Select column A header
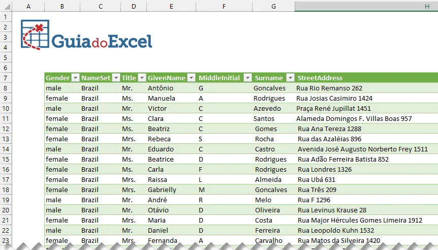 tap(28, 6)
